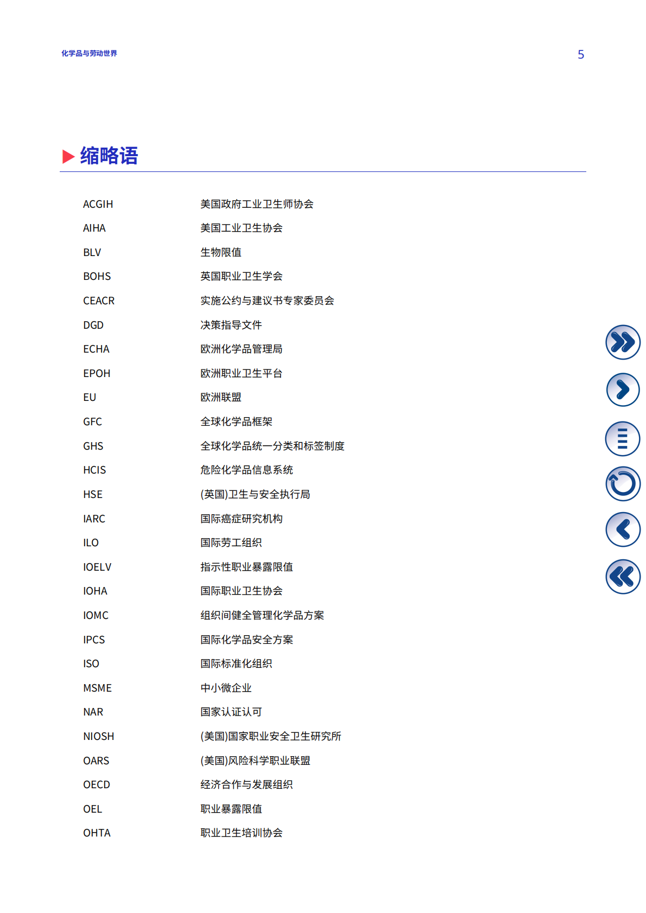Click abbreviation IOMC
This screenshot has width=646, height=913.
point(96,615)
